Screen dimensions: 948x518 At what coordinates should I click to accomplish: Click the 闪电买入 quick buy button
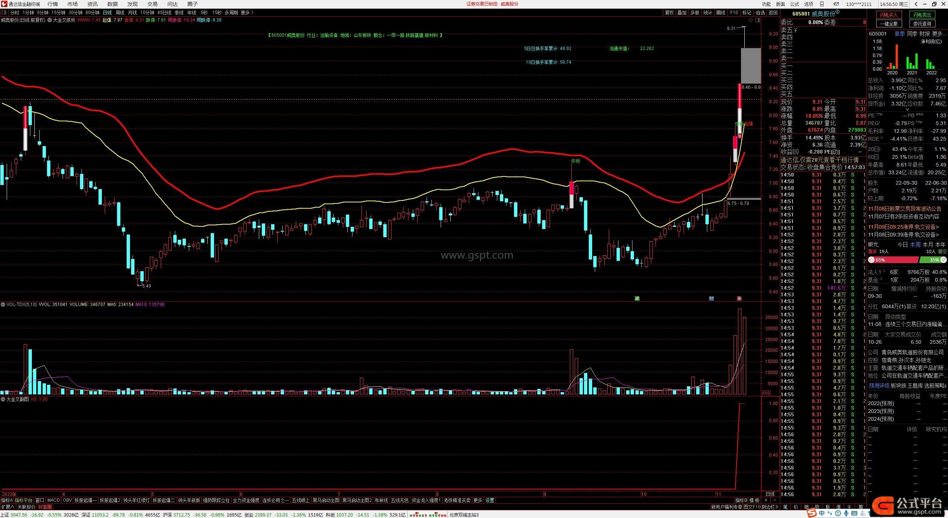889,15
